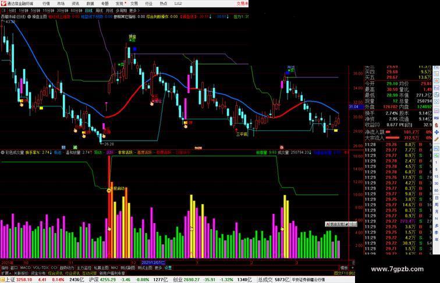Select the 主力监控 indicator tab
440x283 pixels.
(x=84, y=268)
